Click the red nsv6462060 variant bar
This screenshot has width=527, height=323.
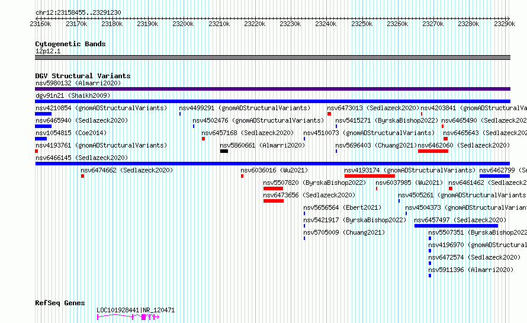coord(433,151)
